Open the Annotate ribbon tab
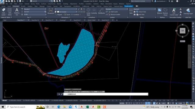The height and width of the screenshot is (109, 195). pyautogui.click(x=16, y=6)
